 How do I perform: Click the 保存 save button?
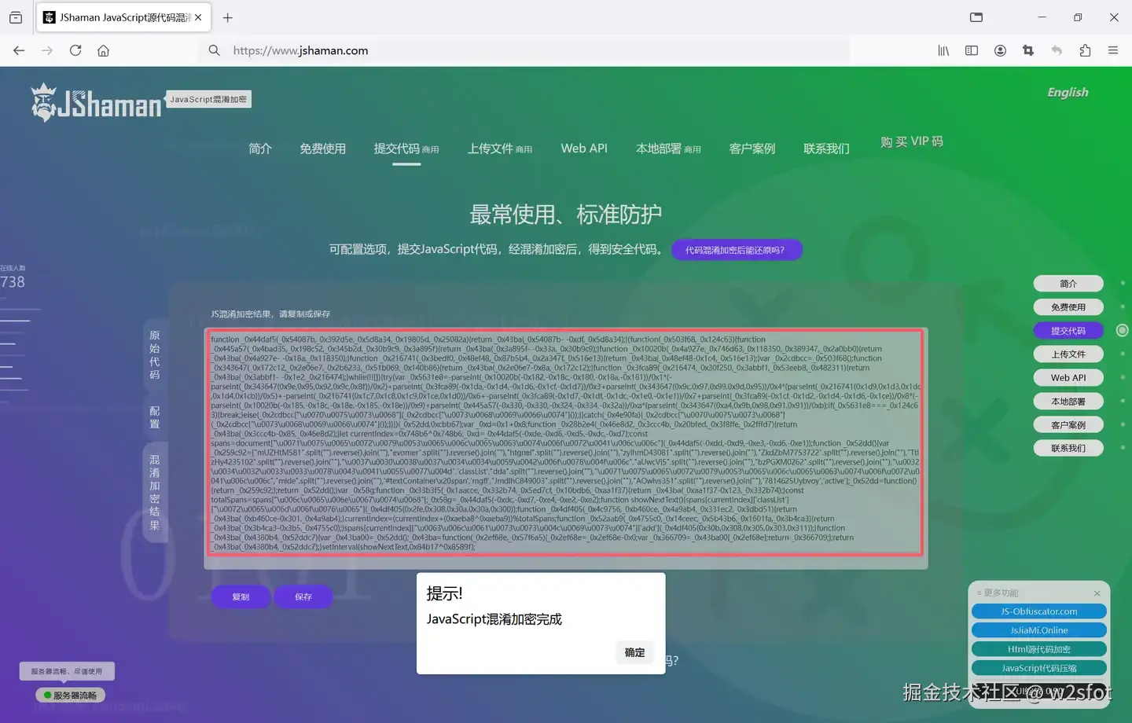click(x=303, y=596)
